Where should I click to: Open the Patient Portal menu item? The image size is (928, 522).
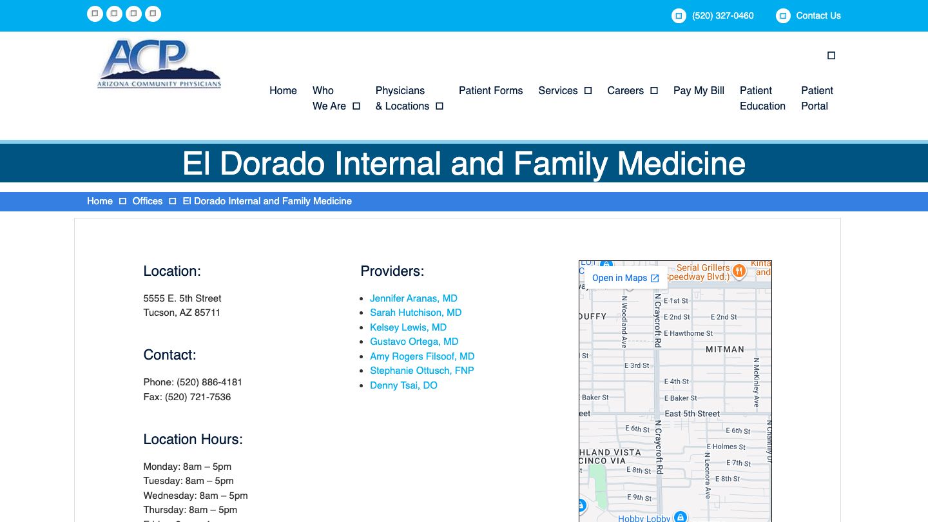817,98
